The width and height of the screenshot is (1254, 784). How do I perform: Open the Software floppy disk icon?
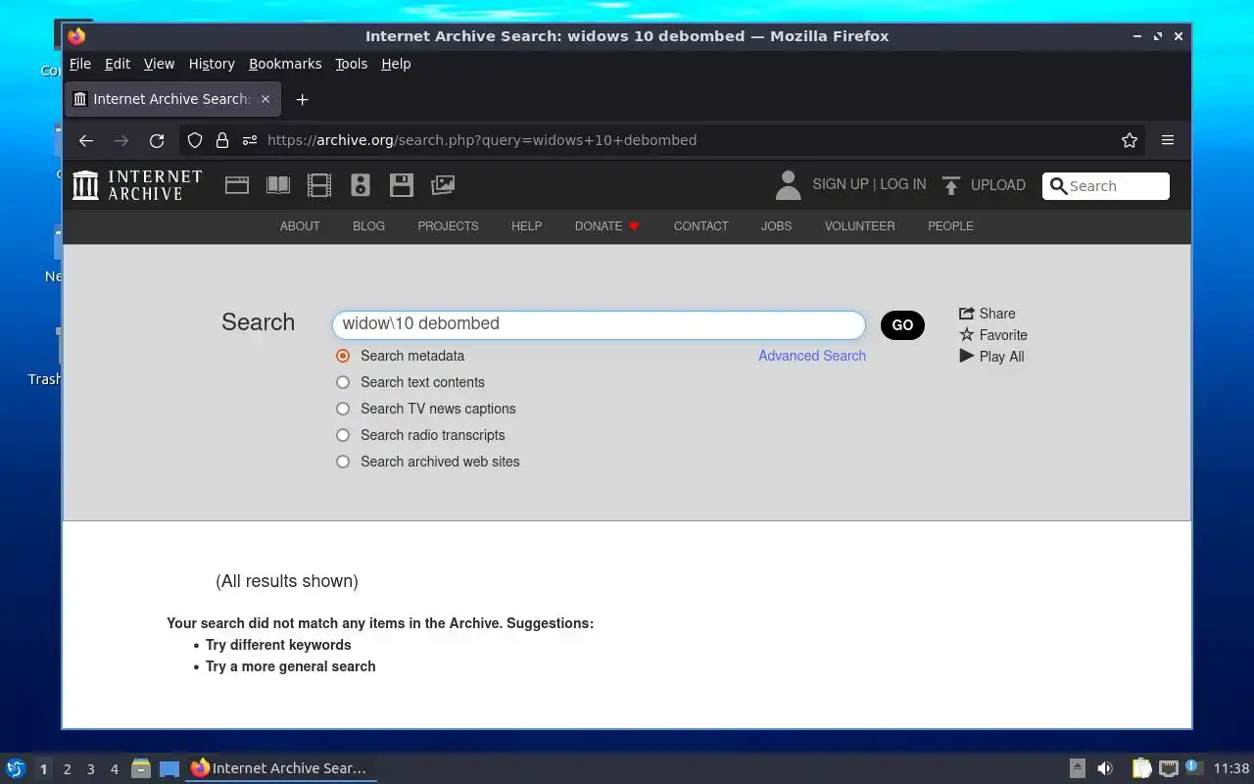(401, 184)
